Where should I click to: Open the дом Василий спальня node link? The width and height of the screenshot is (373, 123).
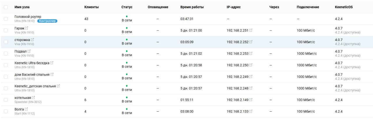(x=32, y=75)
